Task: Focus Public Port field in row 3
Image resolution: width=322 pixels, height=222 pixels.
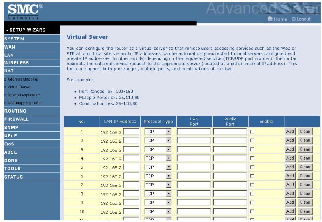Action: coord(230,149)
